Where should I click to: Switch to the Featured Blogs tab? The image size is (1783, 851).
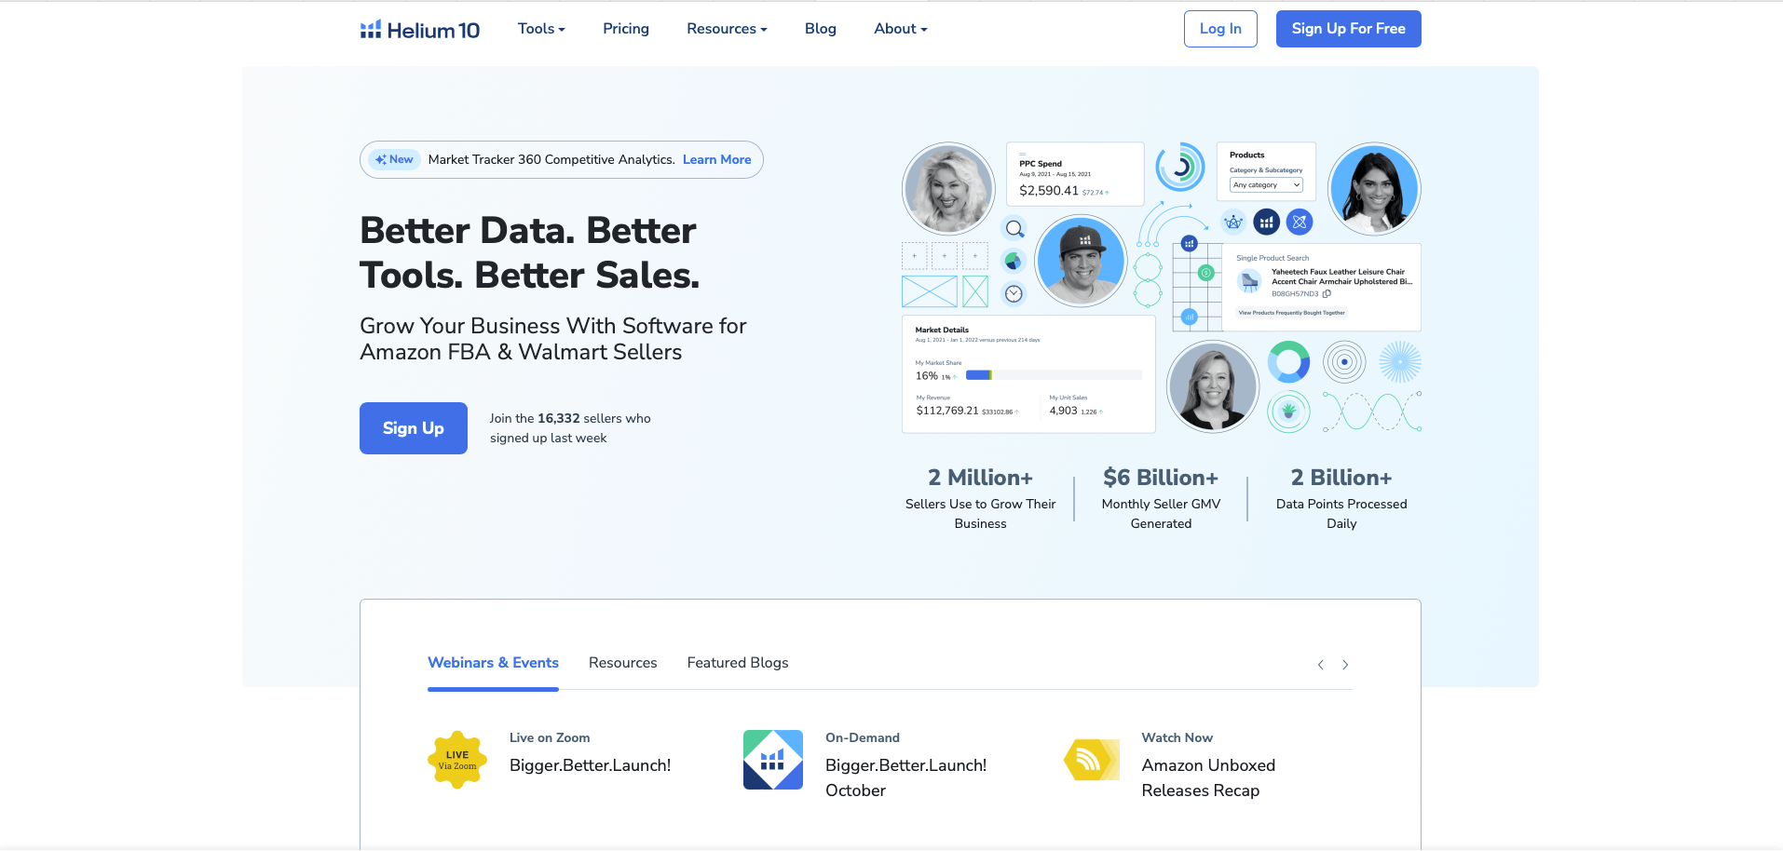pyautogui.click(x=737, y=663)
